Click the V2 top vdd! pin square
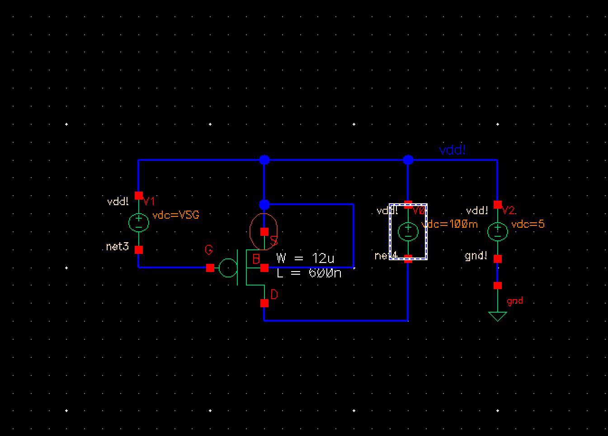This screenshot has height=436, width=608. click(497, 205)
